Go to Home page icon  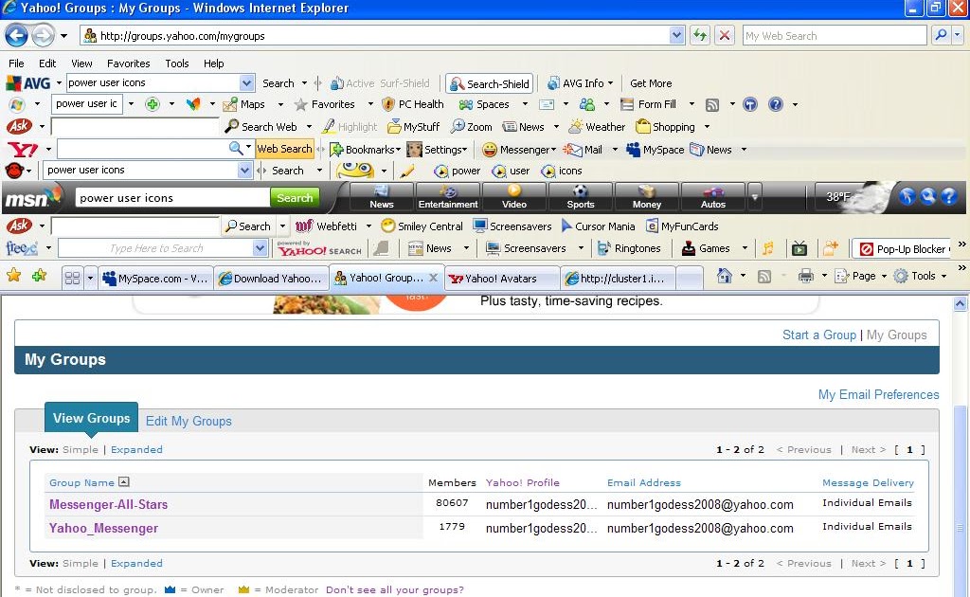724,276
